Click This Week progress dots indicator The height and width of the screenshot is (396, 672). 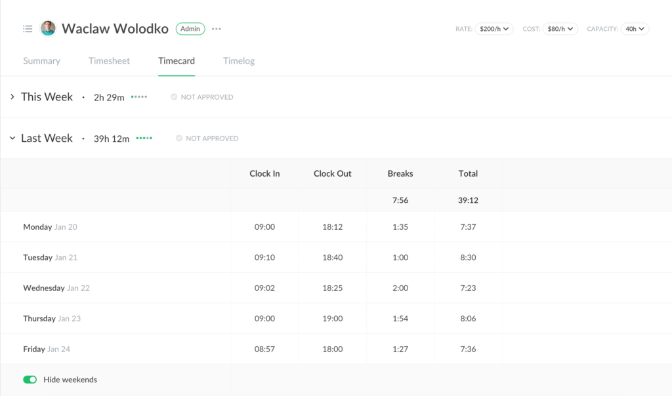(139, 97)
